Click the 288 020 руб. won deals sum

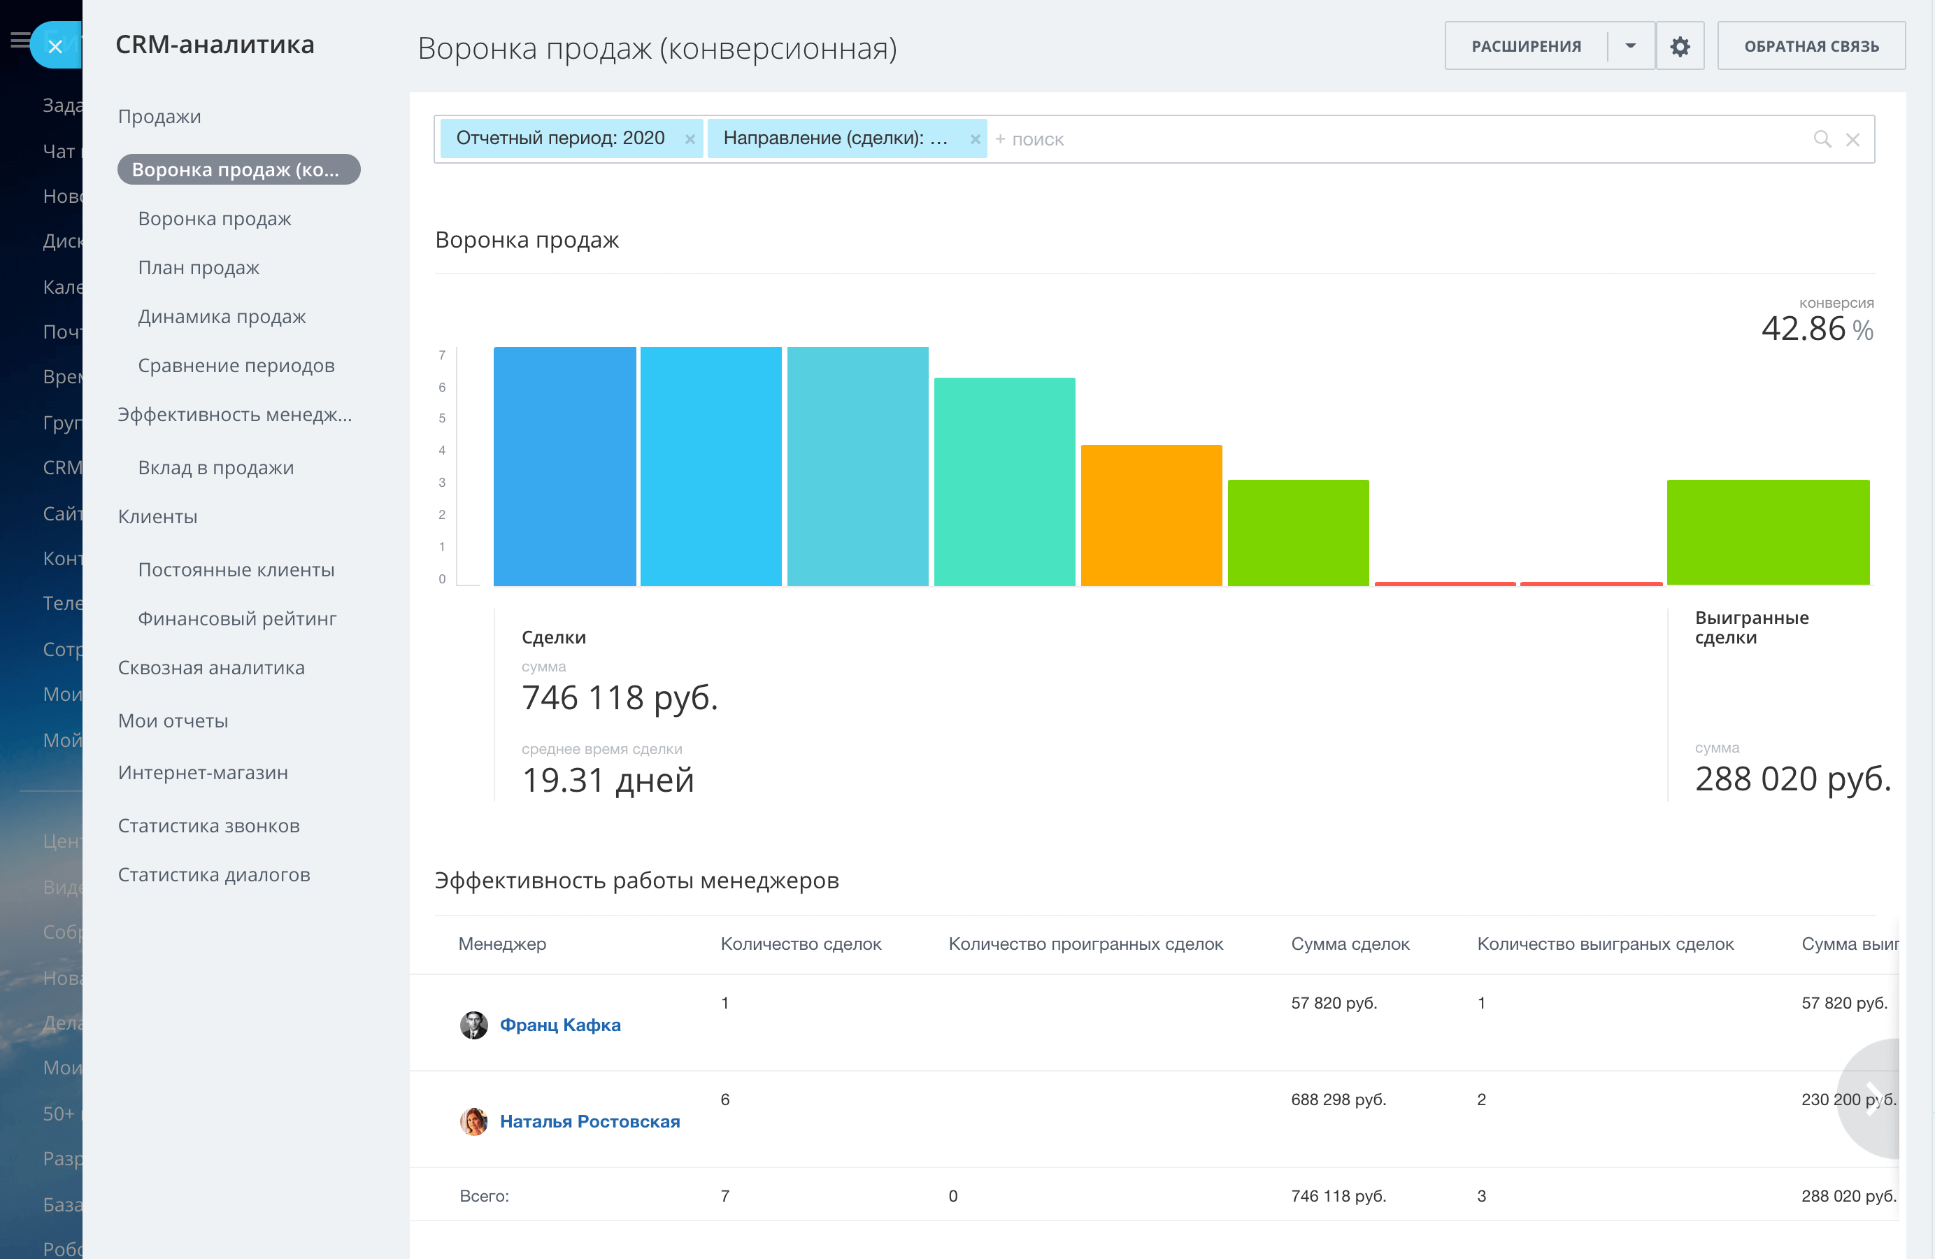click(1793, 778)
